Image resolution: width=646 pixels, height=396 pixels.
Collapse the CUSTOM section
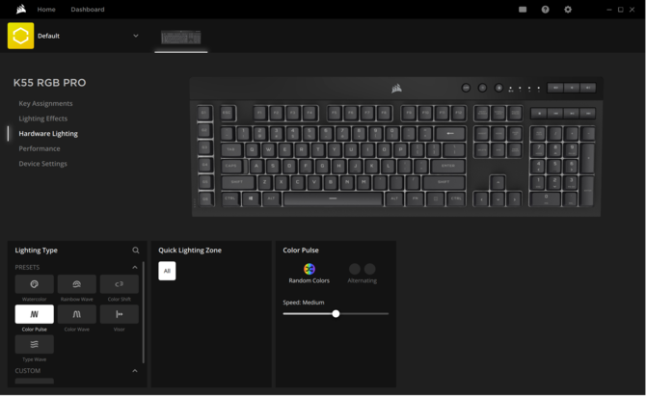tap(135, 371)
